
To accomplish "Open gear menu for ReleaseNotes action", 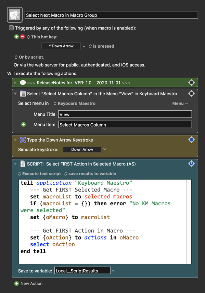I will click(x=191, y=82).
